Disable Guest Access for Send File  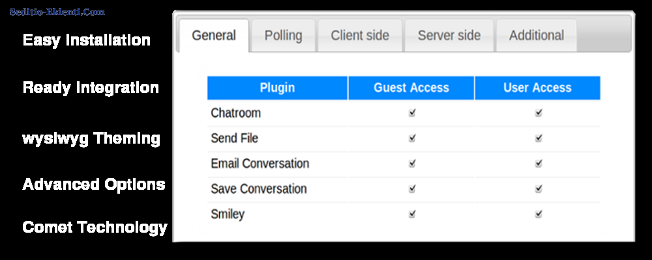point(411,138)
